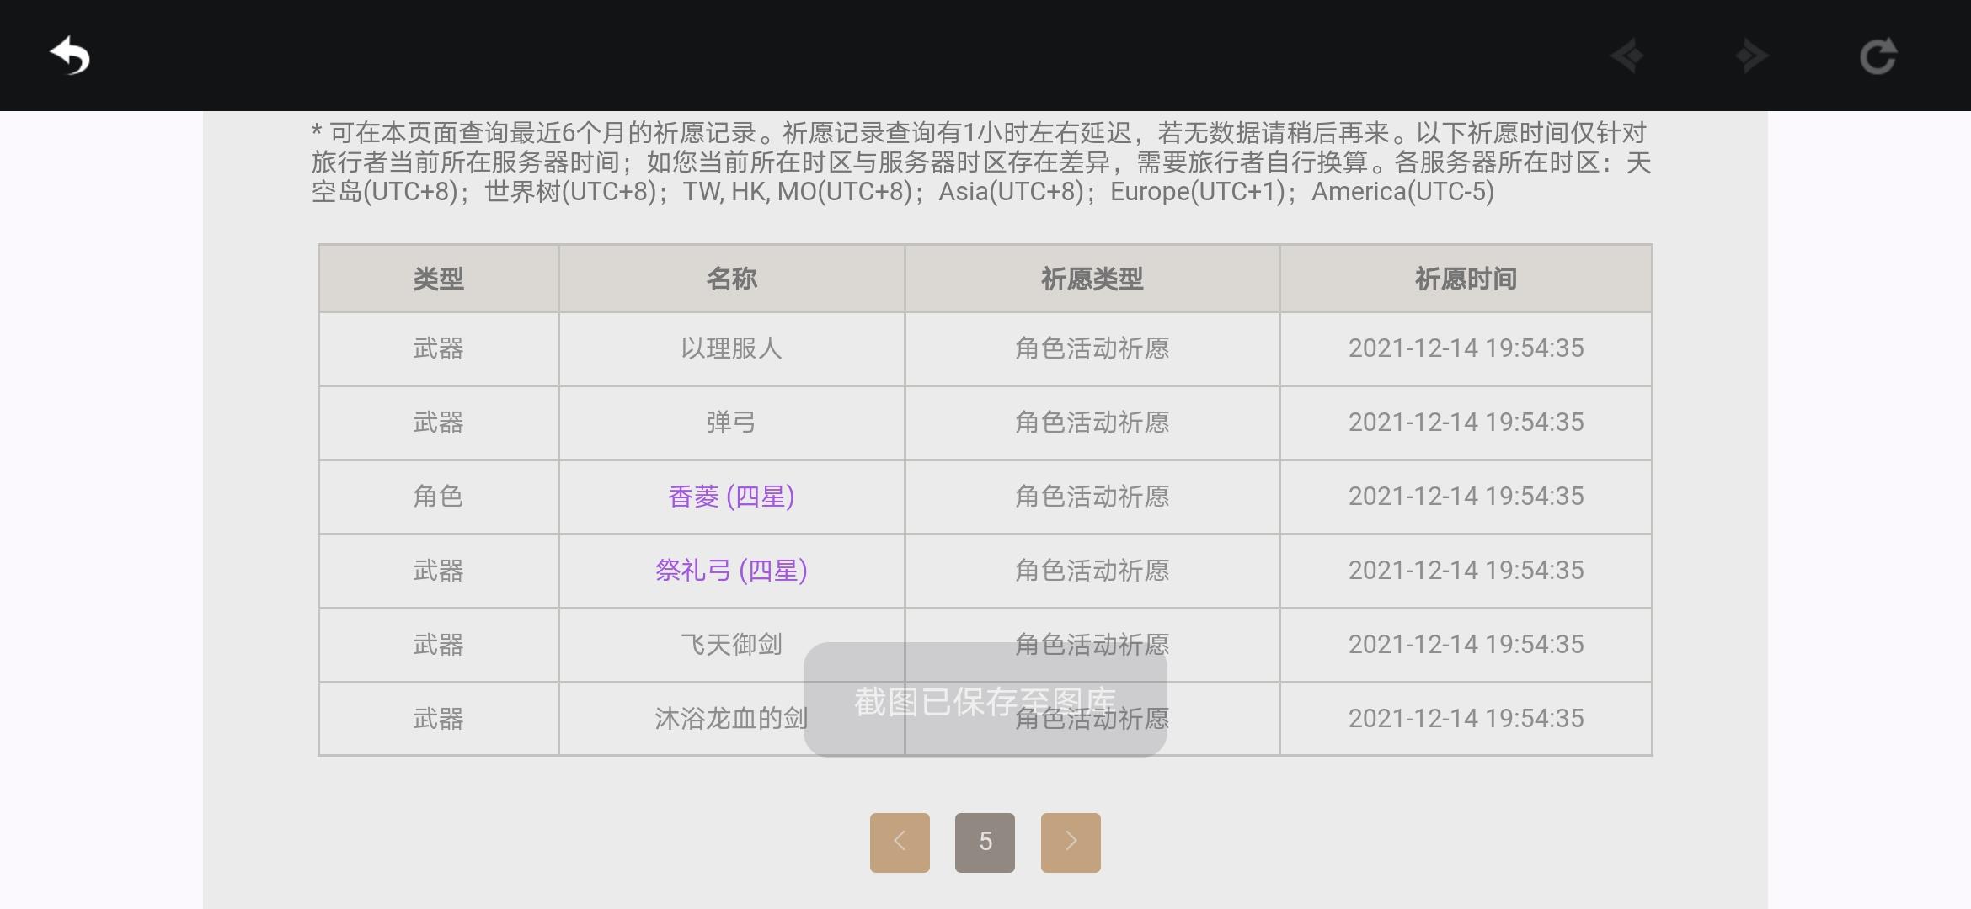Tap the back arrow icon

click(70, 56)
